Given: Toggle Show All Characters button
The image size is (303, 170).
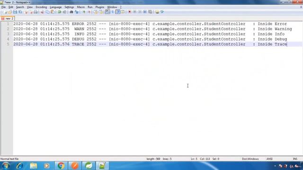Looking at the screenshot, I should click(113, 12).
